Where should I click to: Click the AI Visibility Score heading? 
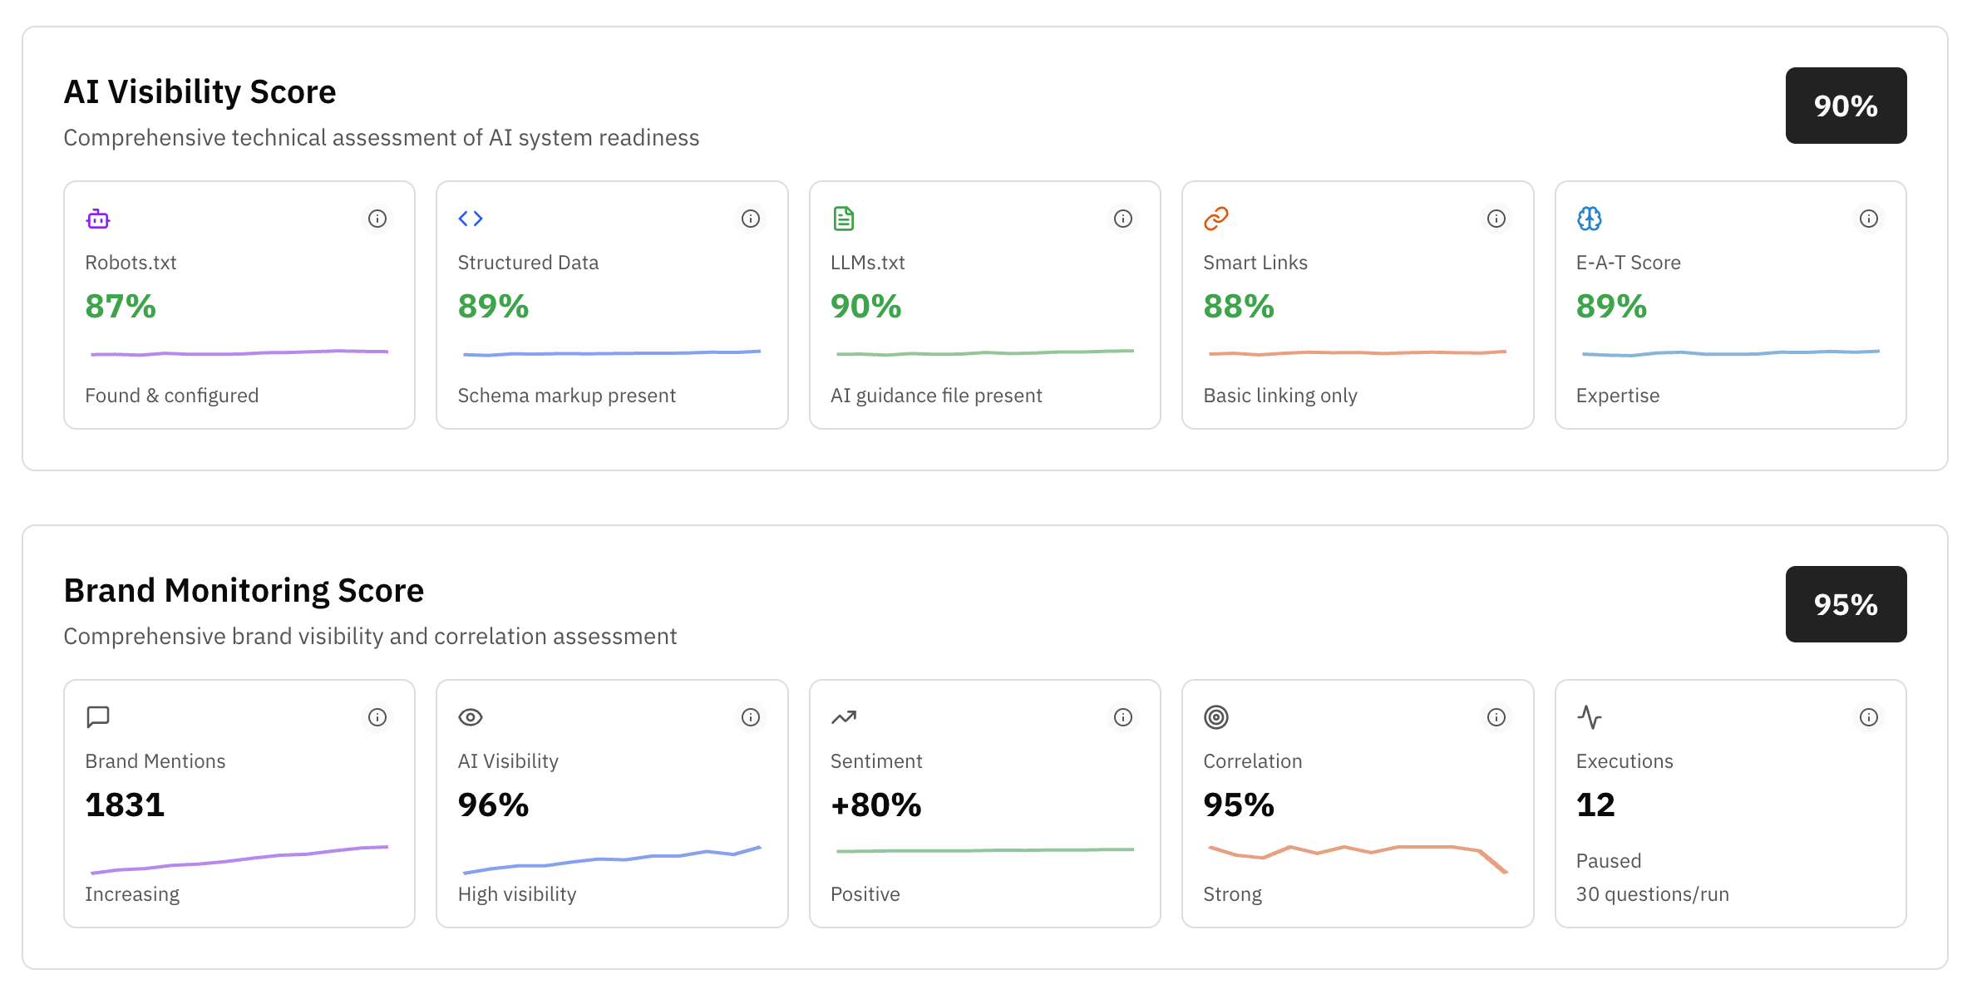[200, 91]
